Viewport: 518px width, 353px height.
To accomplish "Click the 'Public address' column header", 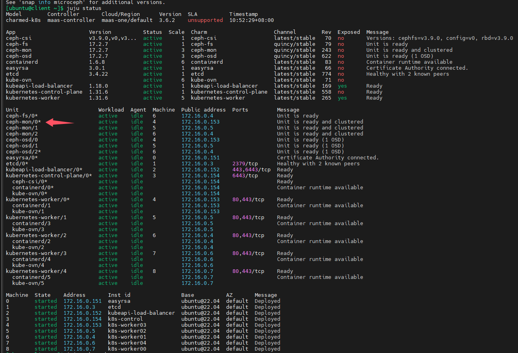I will coord(204,110).
